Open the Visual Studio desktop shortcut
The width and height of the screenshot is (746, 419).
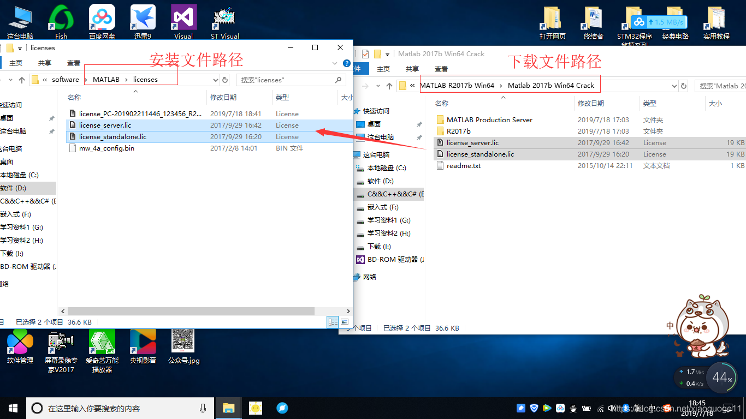coord(183,22)
